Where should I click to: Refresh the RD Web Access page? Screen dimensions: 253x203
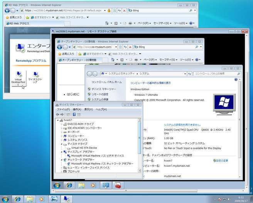[x=120, y=10]
